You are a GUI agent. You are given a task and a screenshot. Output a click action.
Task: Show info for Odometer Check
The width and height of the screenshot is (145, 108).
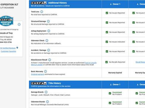pyautogui.click(x=47, y=40)
